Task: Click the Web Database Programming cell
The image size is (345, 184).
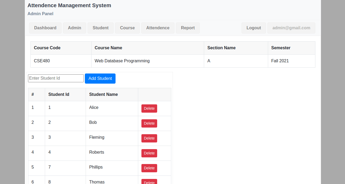Action: point(122,61)
